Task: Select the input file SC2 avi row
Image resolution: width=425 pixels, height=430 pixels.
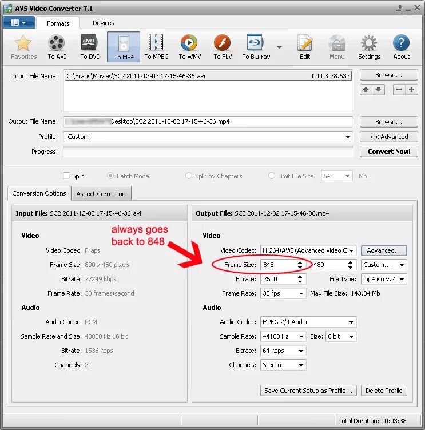Action: pyautogui.click(x=208, y=76)
